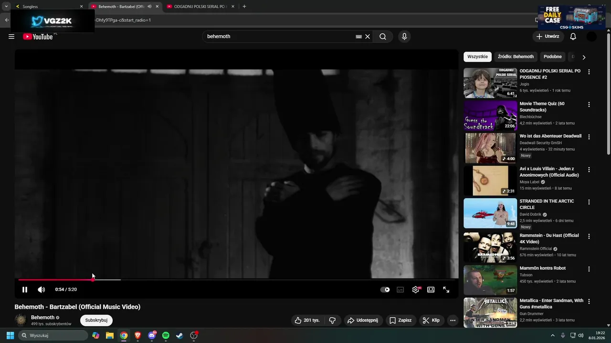Image resolution: width=611 pixels, height=343 pixels.
Task: Open options for Mamm0n kontra Robot video
Action: coord(589,269)
